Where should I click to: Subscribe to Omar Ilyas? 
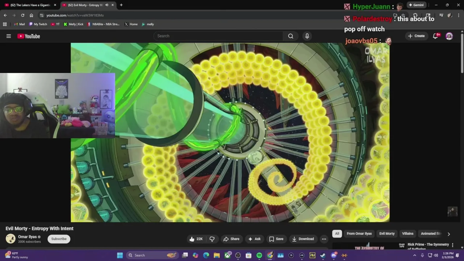coord(59,239)
